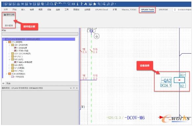Click the print icon in quick toolbar
Image resolution: width=193 pixels, height=126 pixels.
click(18, 4)
